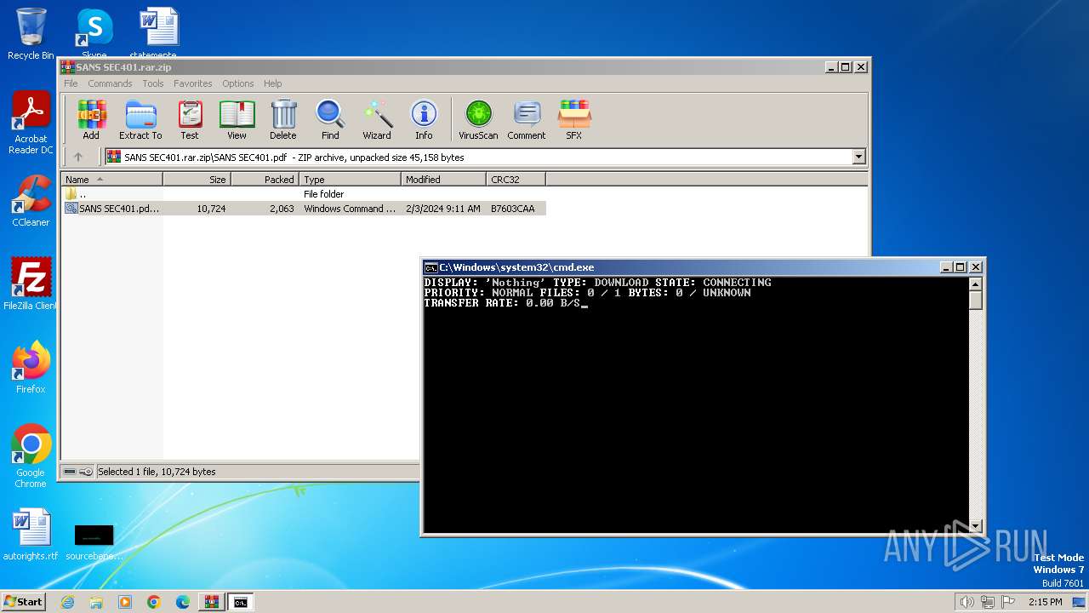Create an SFX self-extracting archive
The height and width of the screenshot is (613, 1089).
[x=574, y=120]
